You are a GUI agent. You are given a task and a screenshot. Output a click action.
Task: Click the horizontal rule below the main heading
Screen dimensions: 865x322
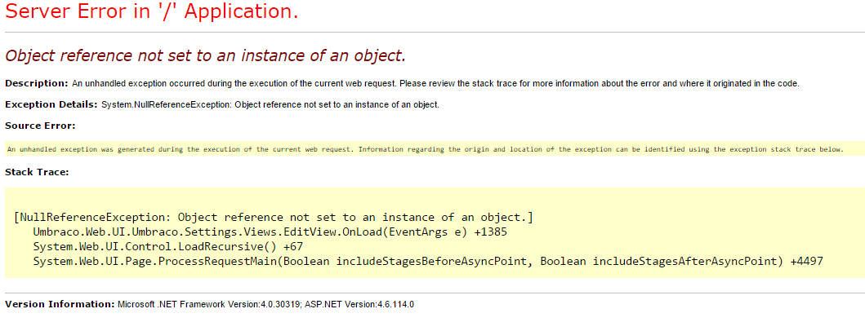[x=433, y=33]
